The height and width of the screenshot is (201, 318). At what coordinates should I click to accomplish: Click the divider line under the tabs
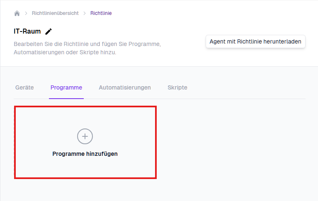207,99
